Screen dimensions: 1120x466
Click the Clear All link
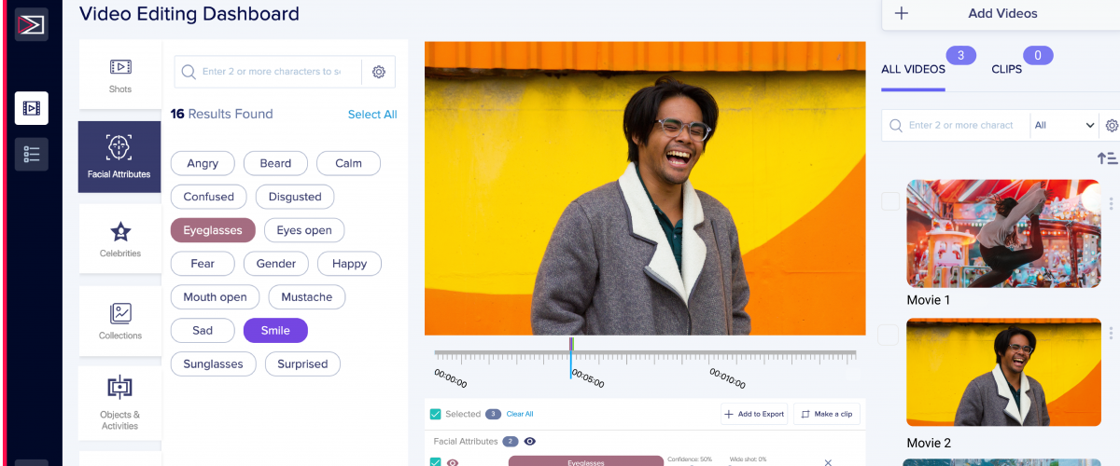pos(521,414)
